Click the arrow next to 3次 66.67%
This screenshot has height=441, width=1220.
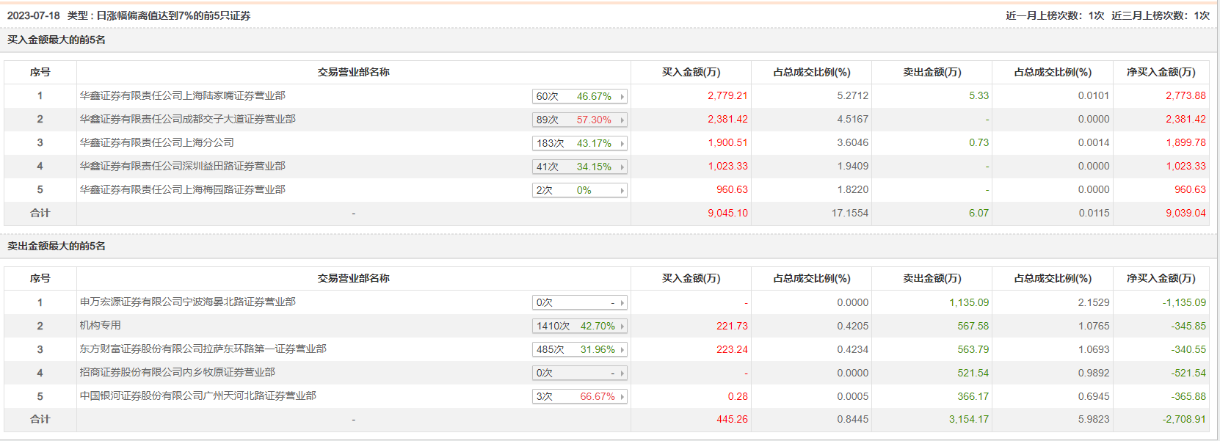pyautogui.click(x=622, y=396)
